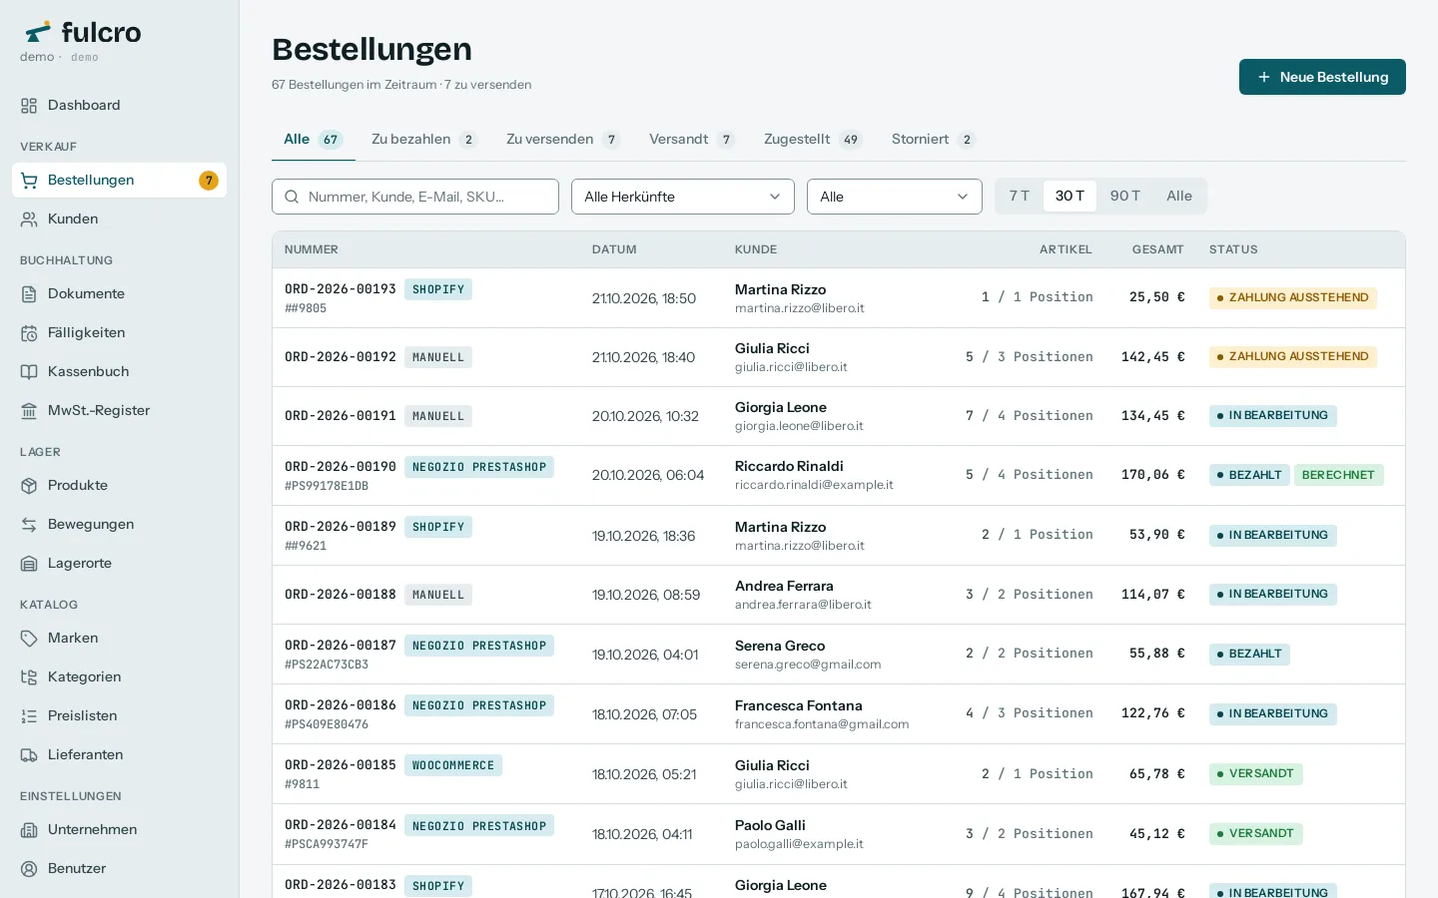
Task: Click the Lagerorte warehouse icon
Action: click(29, 564)
